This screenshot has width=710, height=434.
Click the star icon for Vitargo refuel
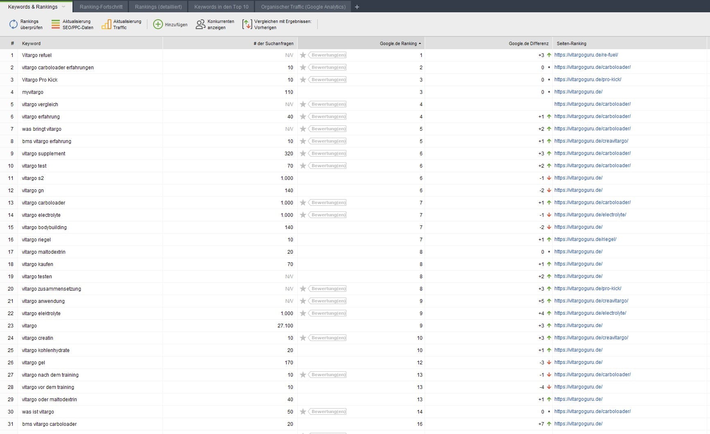point(303,55)
